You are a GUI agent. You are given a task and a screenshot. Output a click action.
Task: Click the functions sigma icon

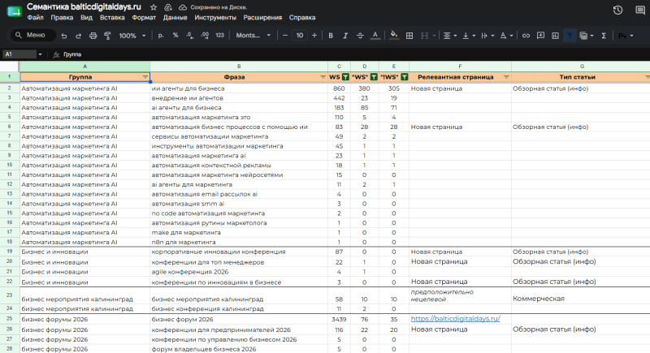[604, 36]
